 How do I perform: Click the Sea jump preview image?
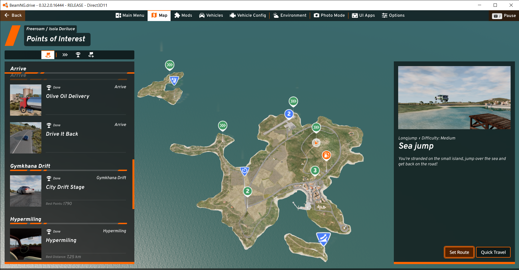point(454,98)
